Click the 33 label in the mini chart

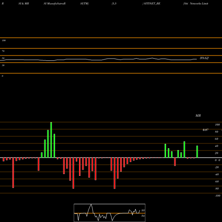143,210
